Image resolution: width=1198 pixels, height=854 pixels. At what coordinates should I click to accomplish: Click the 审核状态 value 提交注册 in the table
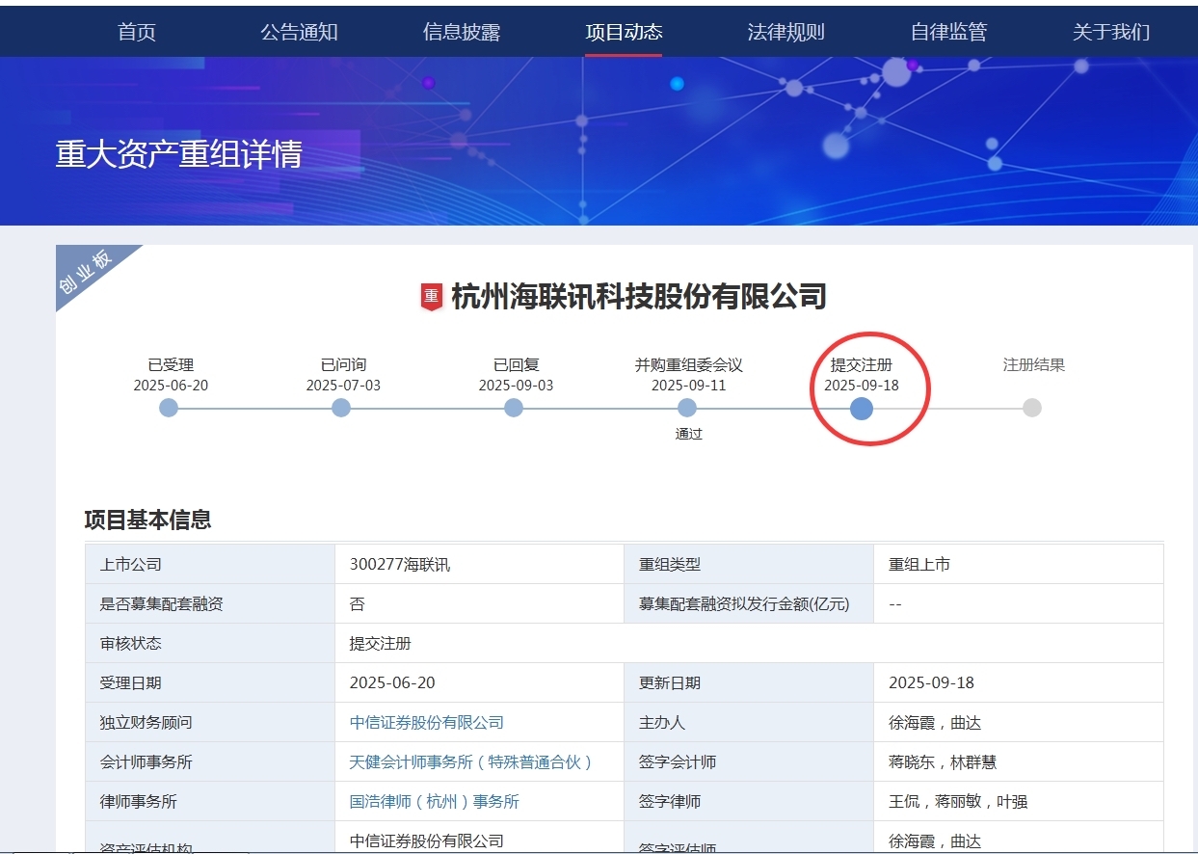(x=380, y=643)
